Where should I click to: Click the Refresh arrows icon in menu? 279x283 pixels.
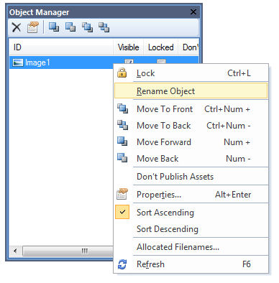(122, 264)
